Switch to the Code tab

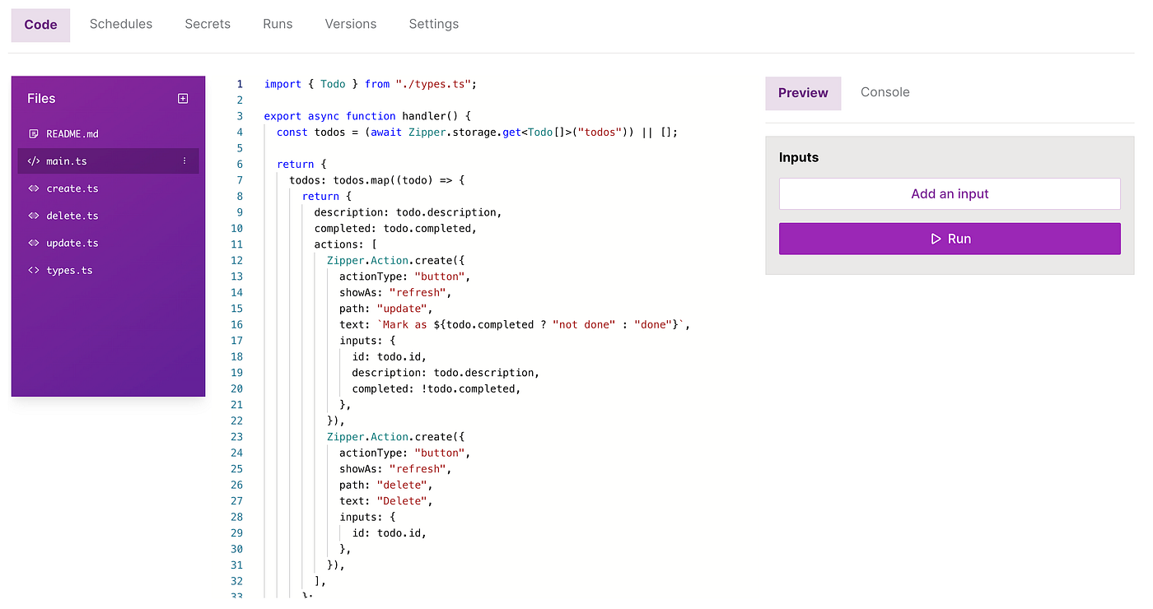[41, 25]
